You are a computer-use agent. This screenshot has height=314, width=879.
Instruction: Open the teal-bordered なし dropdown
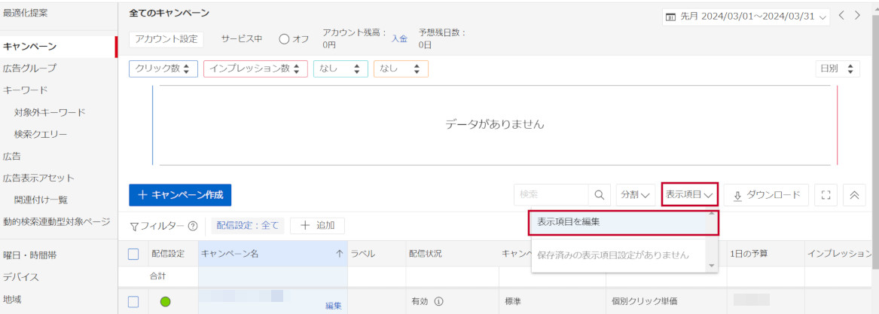[x=341, y=69]
